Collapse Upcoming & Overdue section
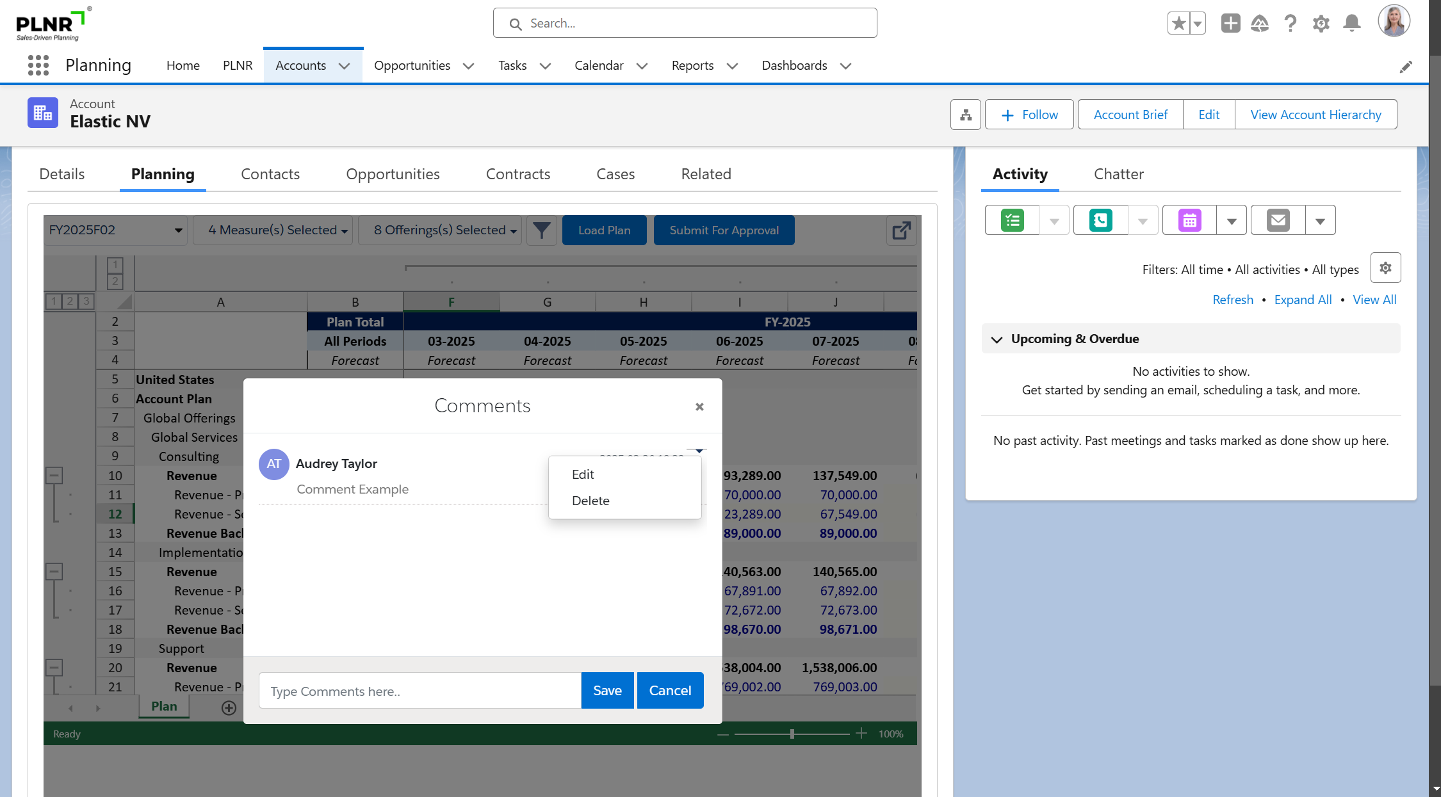Screen dimensions: 1441x797 [997, 339]
